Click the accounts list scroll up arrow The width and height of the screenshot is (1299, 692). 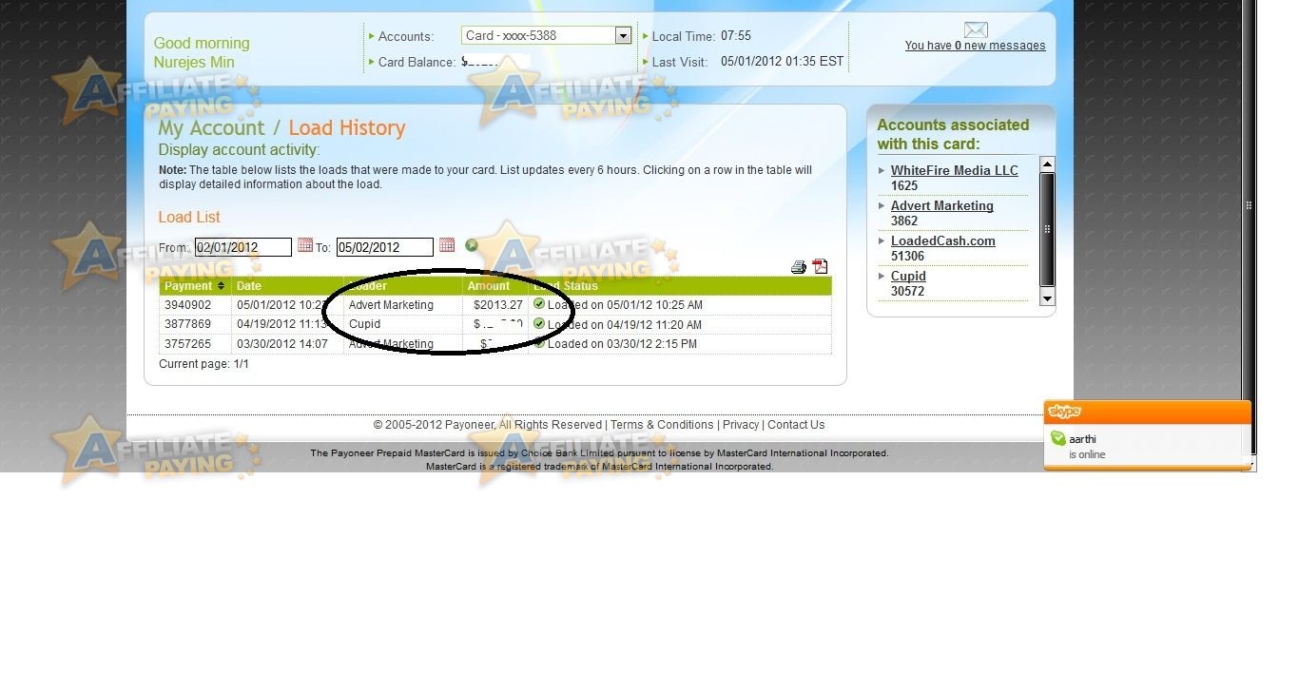click(x=1047, y=163)
